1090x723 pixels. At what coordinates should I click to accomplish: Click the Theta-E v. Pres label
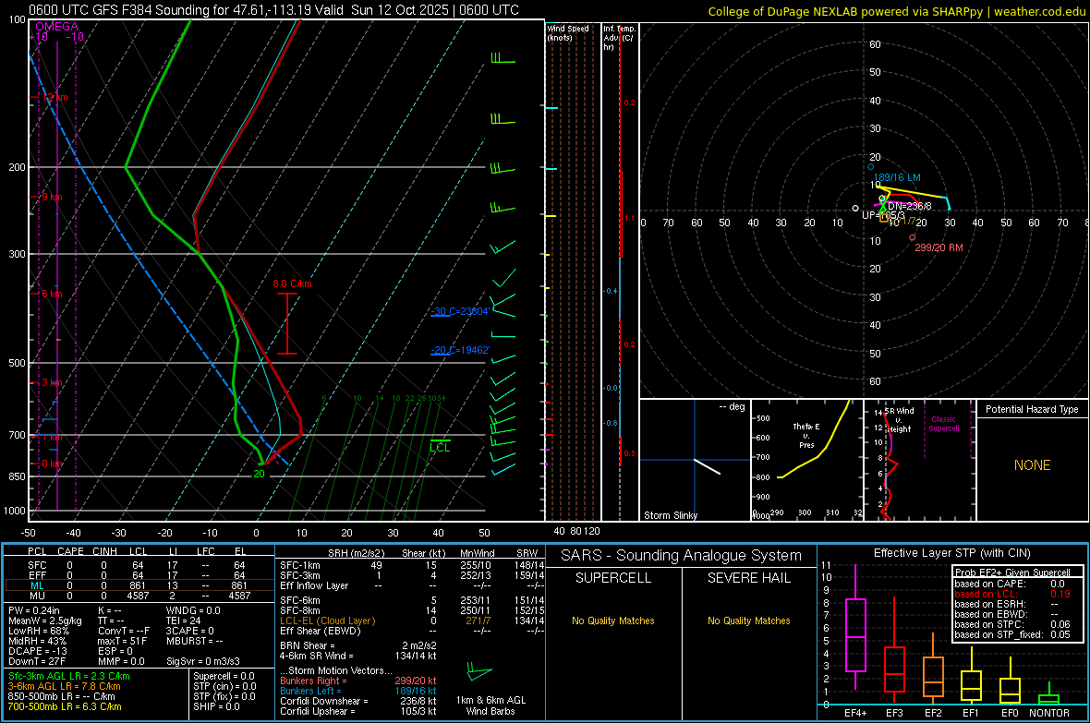point(806,435)
